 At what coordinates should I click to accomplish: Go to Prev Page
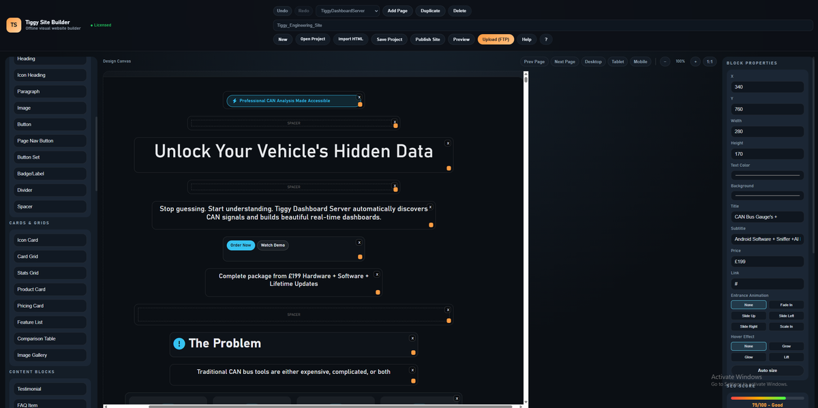click(x=534, y=61)
